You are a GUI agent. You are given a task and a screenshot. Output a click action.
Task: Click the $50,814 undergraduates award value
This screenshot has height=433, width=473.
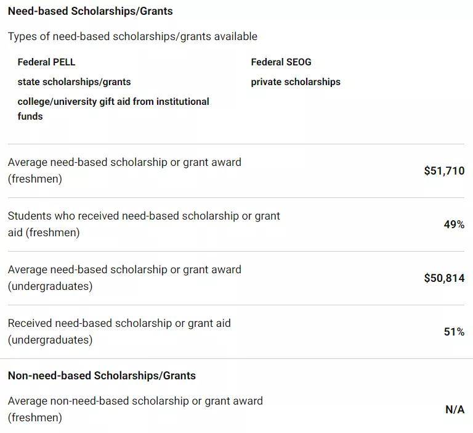click(444, 278)
